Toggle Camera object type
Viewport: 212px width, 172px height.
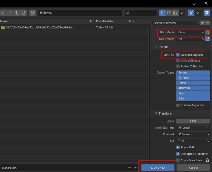[x=193, y=78]
